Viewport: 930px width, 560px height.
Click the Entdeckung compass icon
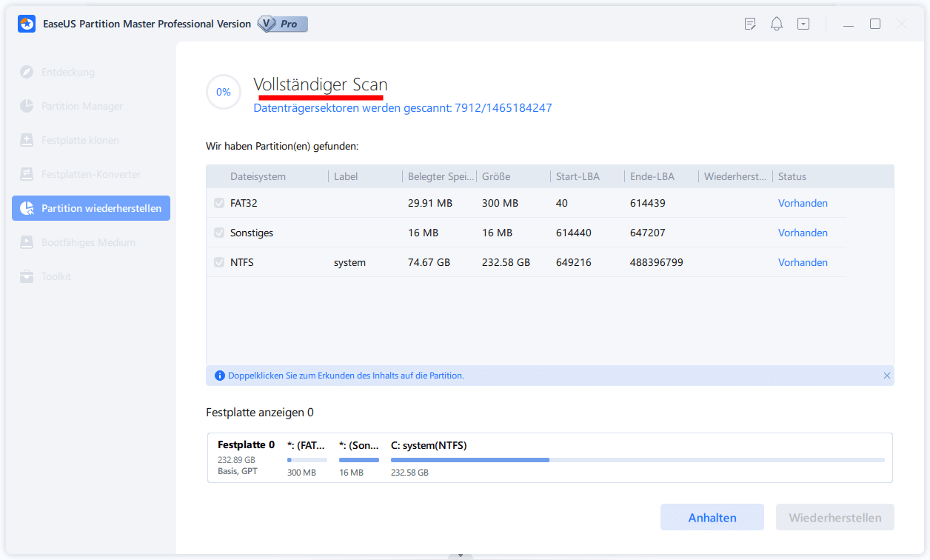point(27,72)
